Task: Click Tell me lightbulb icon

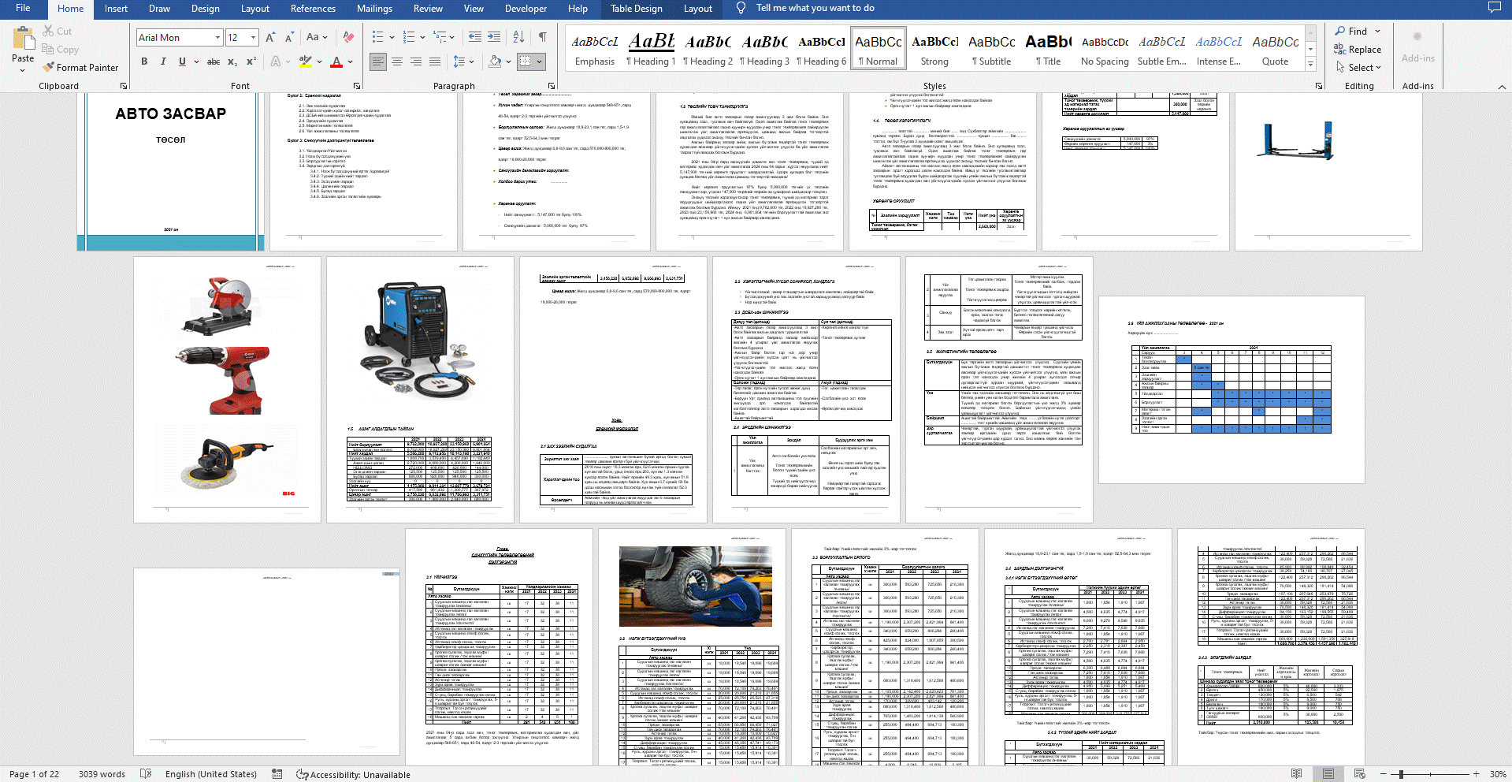Action: (741, 8)
